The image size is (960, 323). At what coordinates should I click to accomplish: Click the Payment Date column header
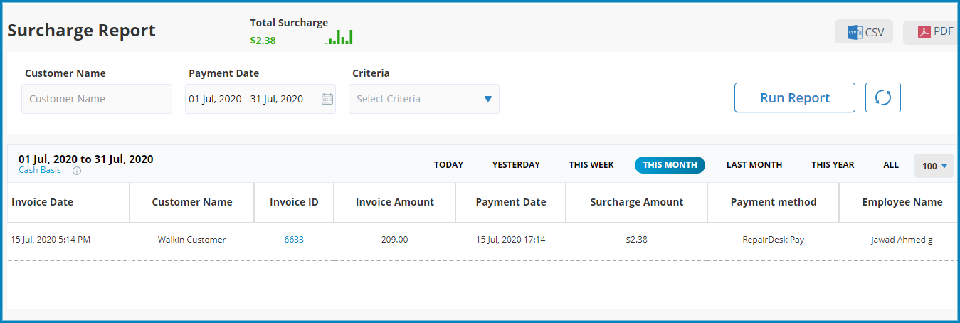pyautogui.click(x=511, y=202)
